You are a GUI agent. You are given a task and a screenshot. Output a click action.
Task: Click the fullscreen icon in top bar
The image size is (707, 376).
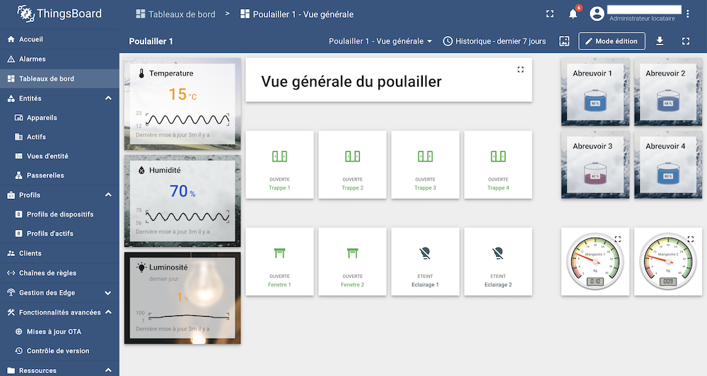click(x=550, y=13)
